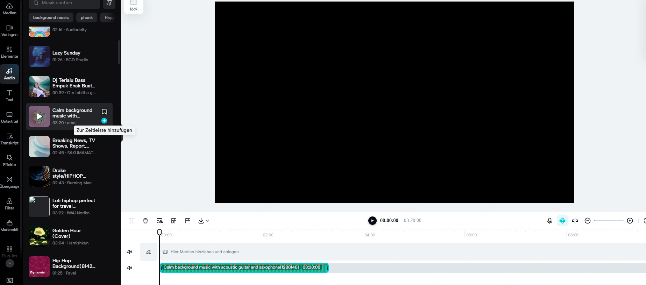Mute the audio track speaker icon
Screen dimensions: 646x285
pos(129,268)
